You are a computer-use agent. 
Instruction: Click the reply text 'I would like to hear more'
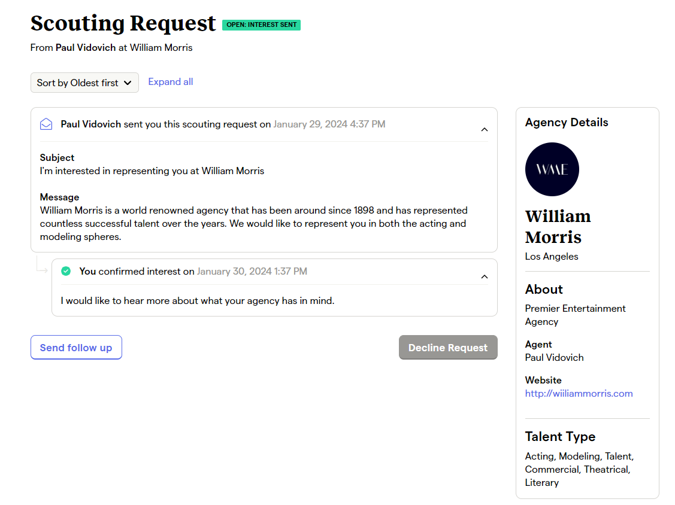tap(198, 301)
